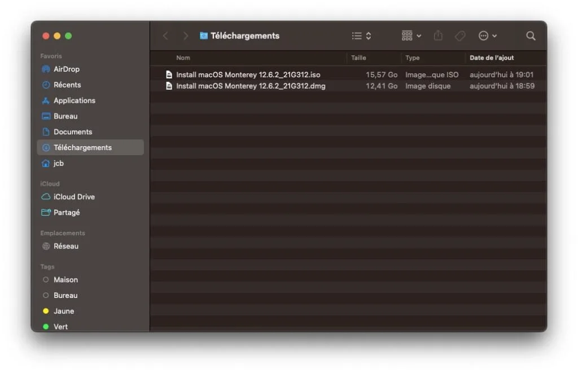
Task: Click the Téléchargements sidebar download icon
Action: (46, 147)
